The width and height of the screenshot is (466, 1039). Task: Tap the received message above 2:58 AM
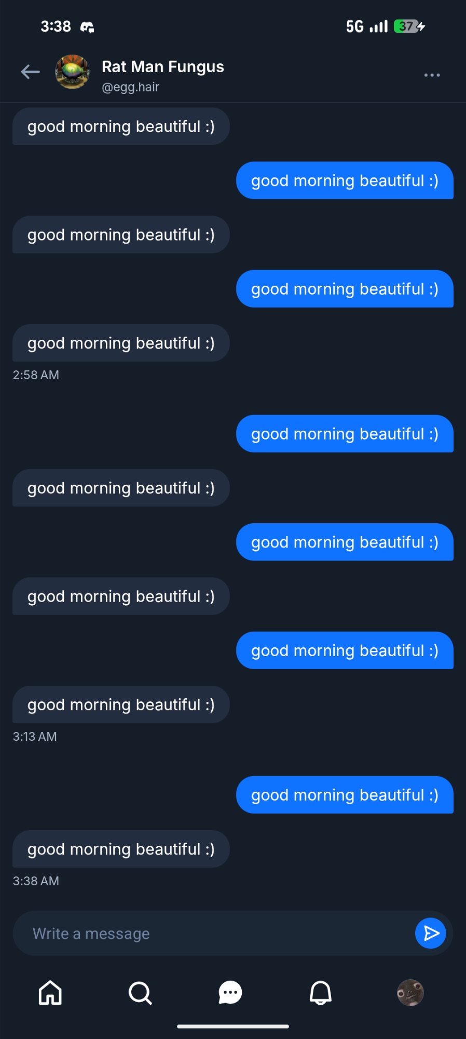121,343
